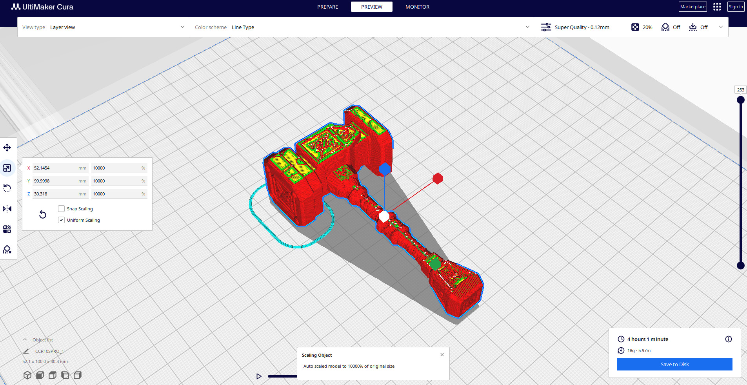
Task: Select the Scale tool in left toolbar
Action: click(7, 168)
